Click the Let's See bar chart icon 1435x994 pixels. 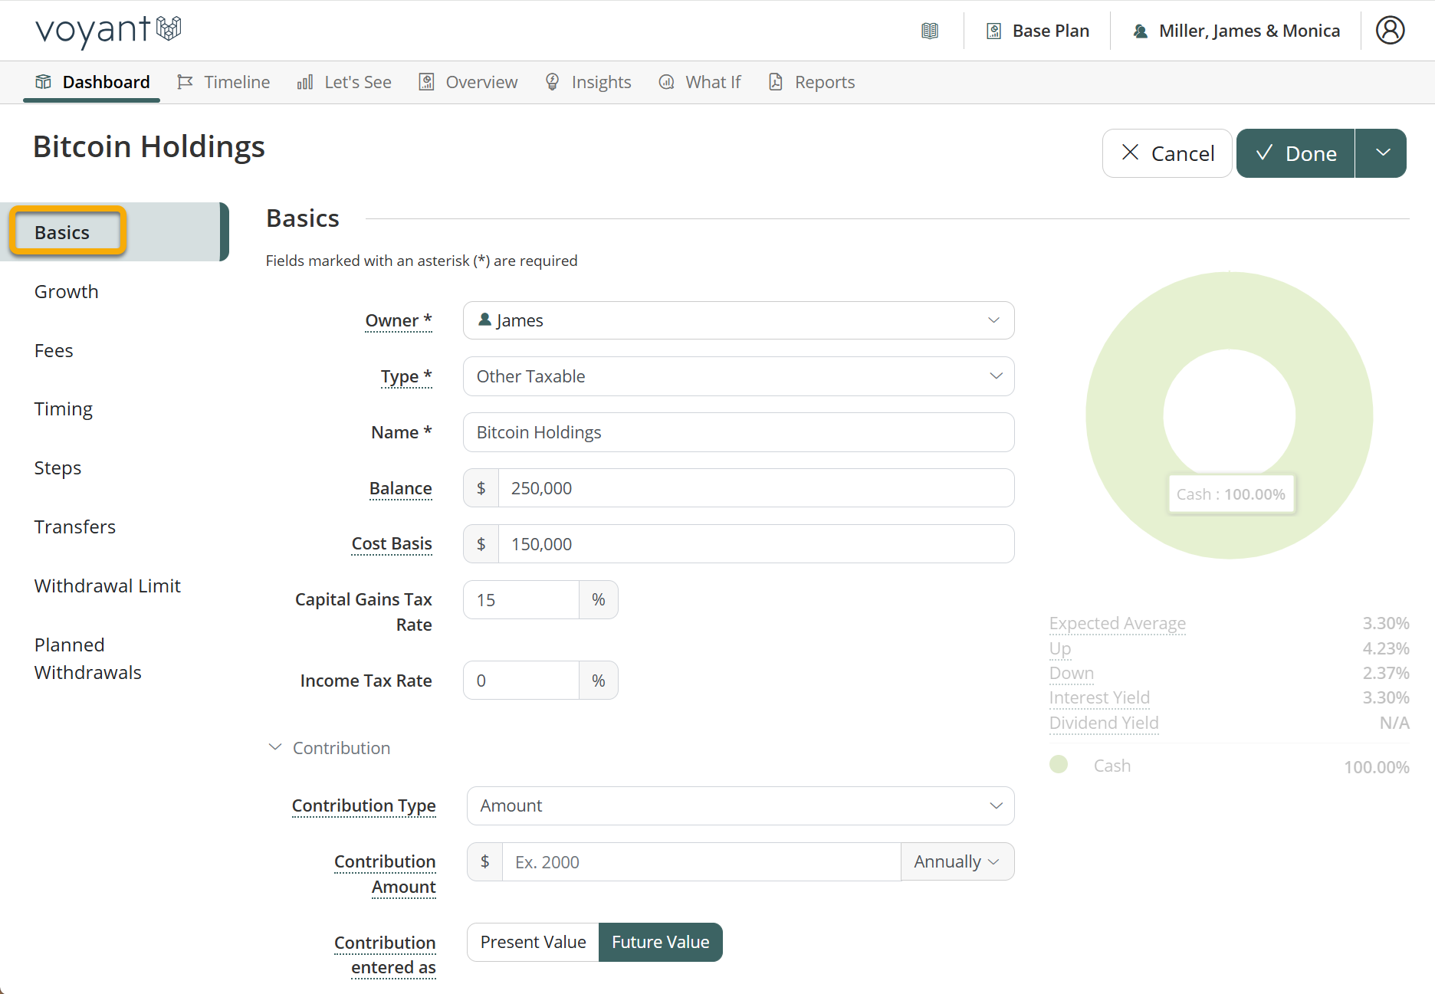coord(305,82)
